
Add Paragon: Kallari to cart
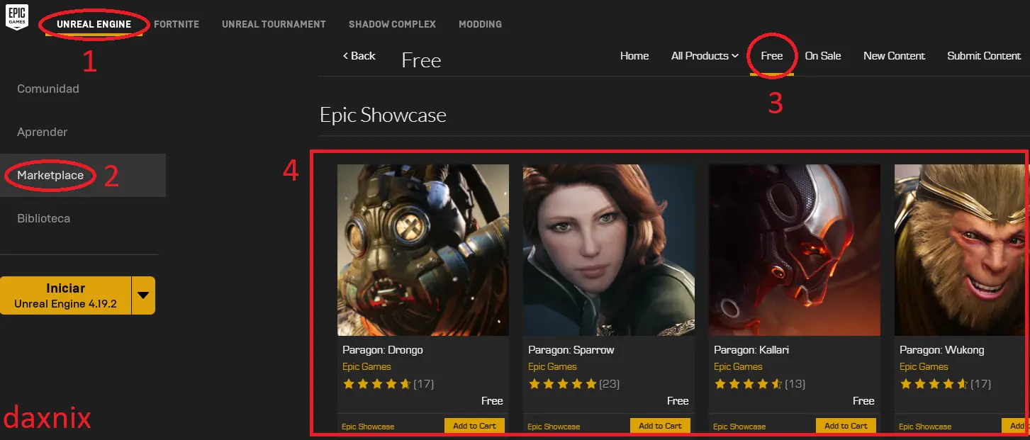coord(846,426)
